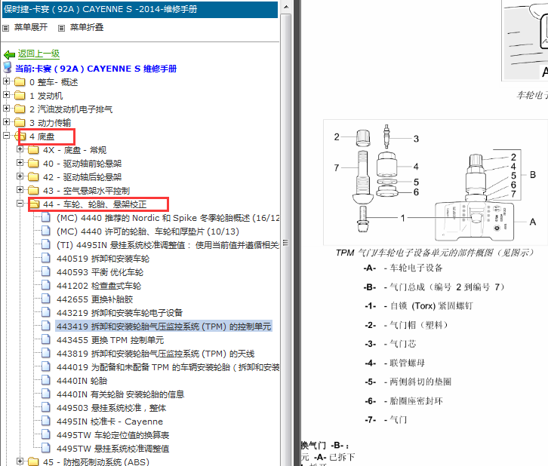Click document icon of 441202 检查盘式车轮
This screenshot has width=548, height=466.
click(x=46, y=285)
